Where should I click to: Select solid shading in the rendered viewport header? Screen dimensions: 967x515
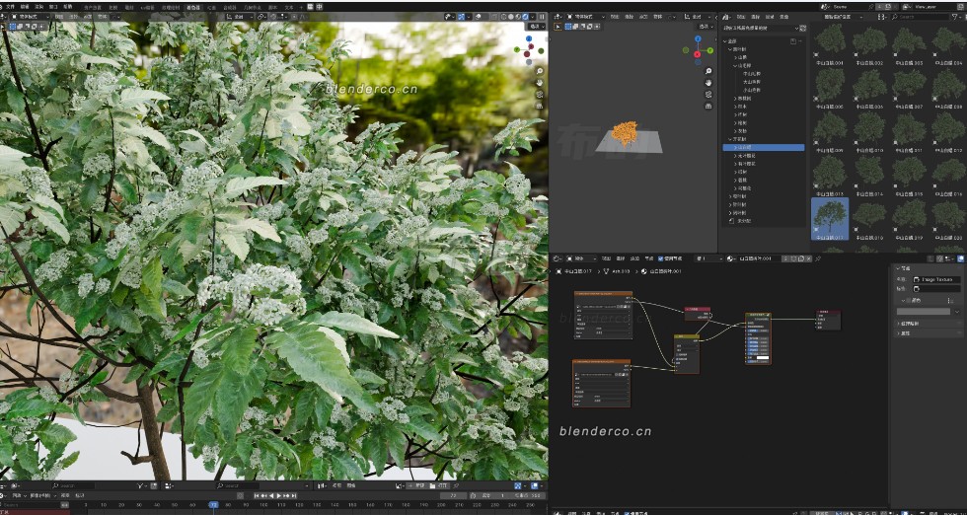[x=512, y=17]
